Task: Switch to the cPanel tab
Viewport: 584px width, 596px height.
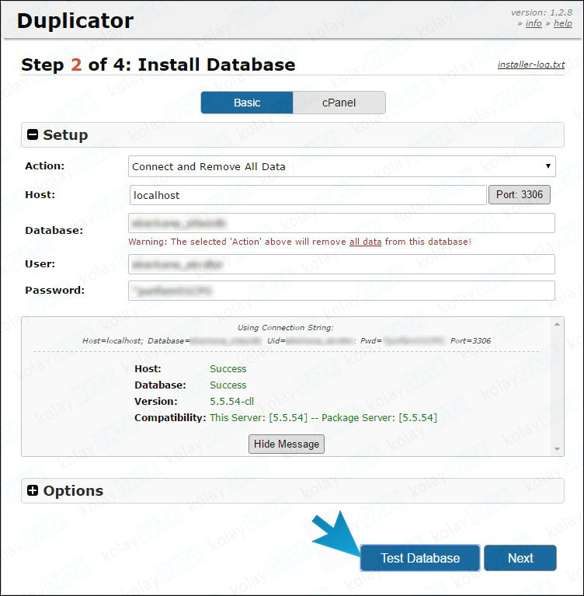Action: tap(339, 103)
